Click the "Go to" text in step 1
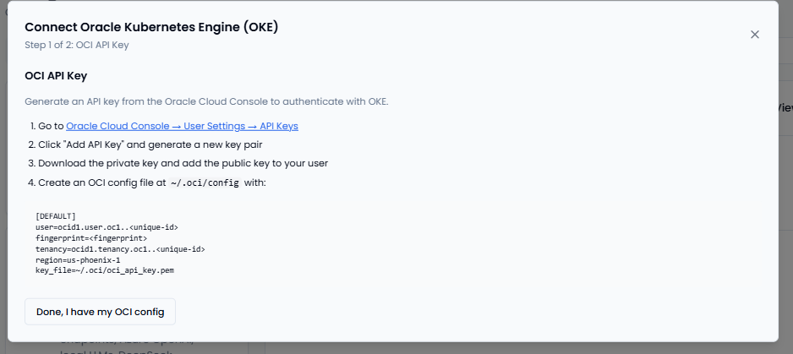Viewport: 793px width, 354px height. pos(51,126)
